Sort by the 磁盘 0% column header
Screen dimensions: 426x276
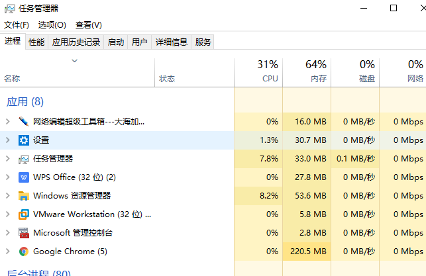(355, 73)
